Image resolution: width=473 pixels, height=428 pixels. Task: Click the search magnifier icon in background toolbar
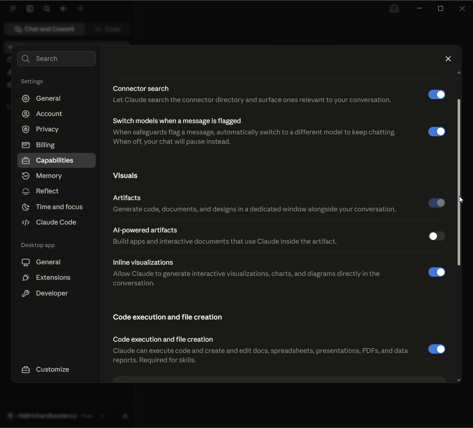point(47,8)
